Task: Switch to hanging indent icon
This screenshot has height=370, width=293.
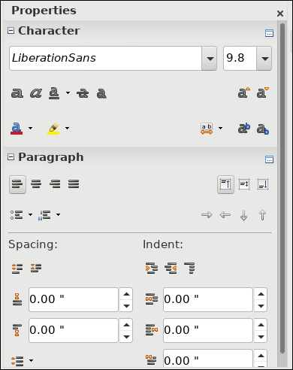Action: pos(189,268)
